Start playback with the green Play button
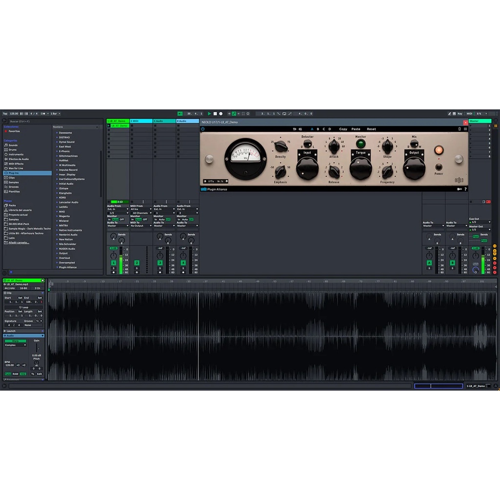The width and height of the screenshot is (500, 500). pos(209,113)
